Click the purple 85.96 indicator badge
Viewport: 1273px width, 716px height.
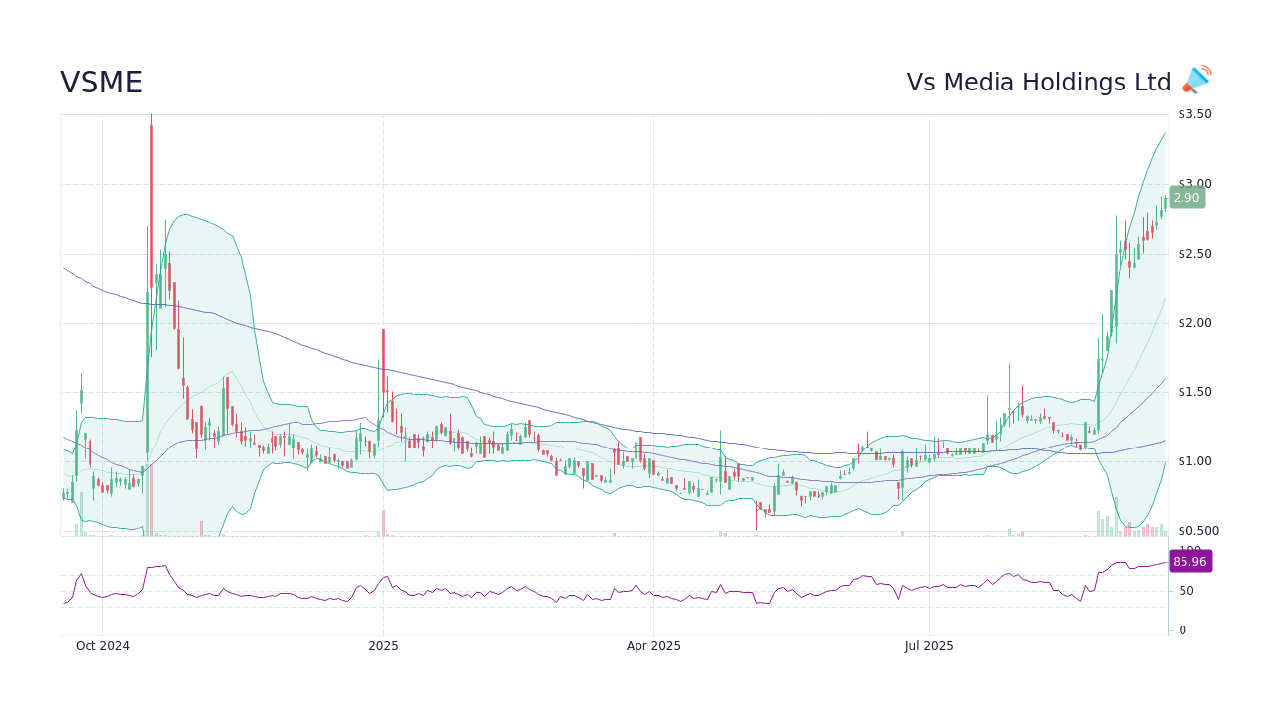[x=1189, y=561]
